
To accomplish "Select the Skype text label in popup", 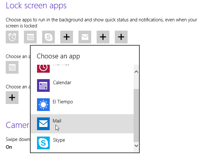I will [x=59, y=140].
